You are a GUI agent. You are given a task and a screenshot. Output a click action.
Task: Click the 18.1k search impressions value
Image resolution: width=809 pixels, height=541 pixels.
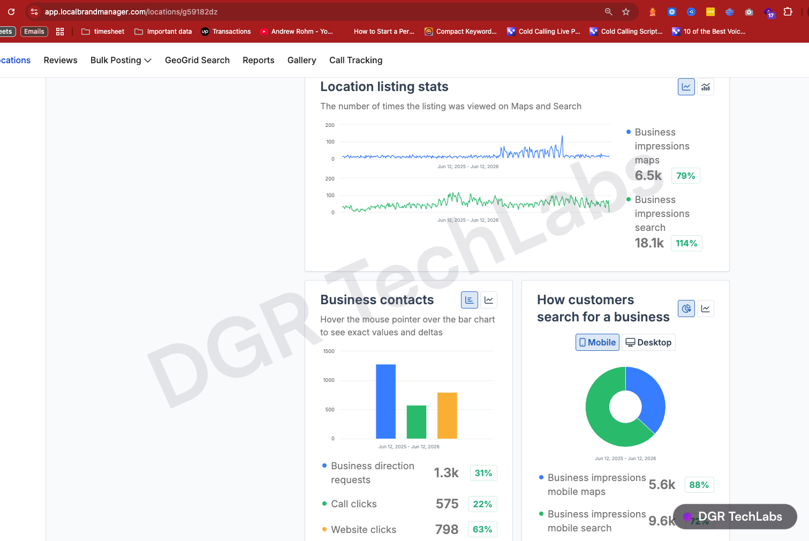click(x=649, y=243)
